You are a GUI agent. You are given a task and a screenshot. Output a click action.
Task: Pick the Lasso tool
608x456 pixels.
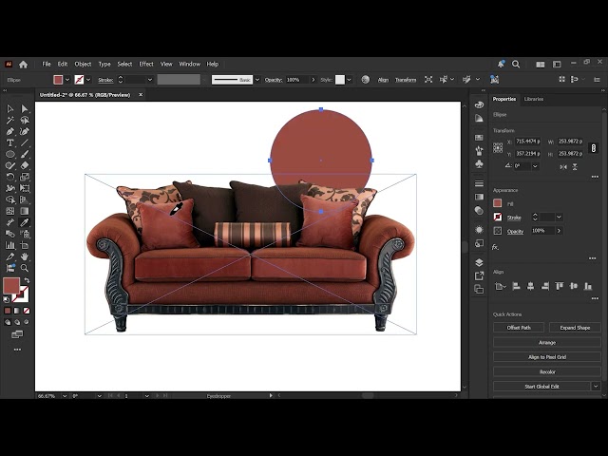pyautogui.click(x=25, y=121)
